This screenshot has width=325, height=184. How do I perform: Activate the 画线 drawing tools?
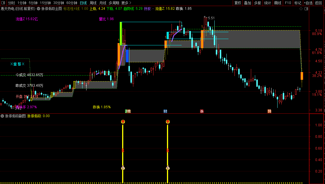point(278,3)
